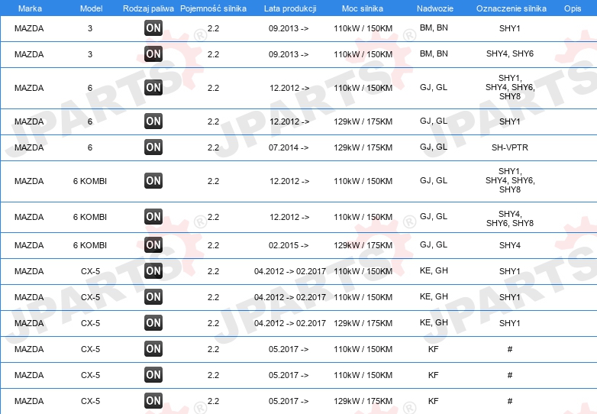This screenshot has width=597, height=414.
Task: Click the ON fuel icon for Mazda 3 SHY1
Action: 153,28
